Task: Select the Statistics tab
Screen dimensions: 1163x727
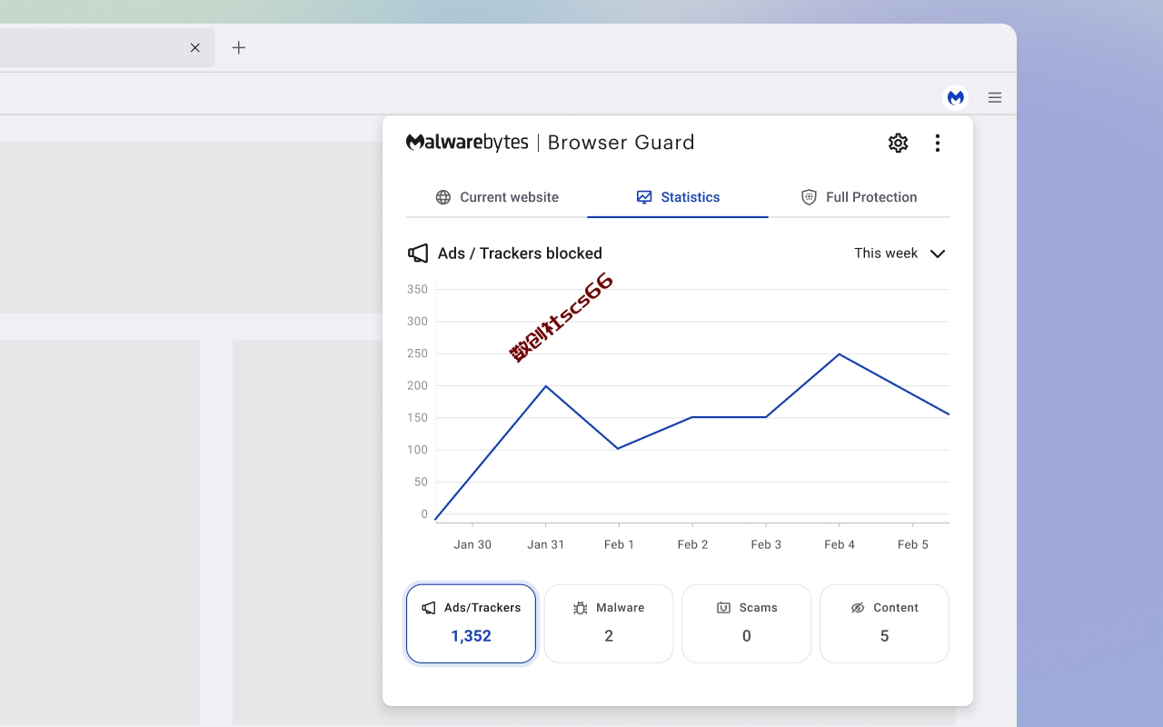Action: click(678, 197)
